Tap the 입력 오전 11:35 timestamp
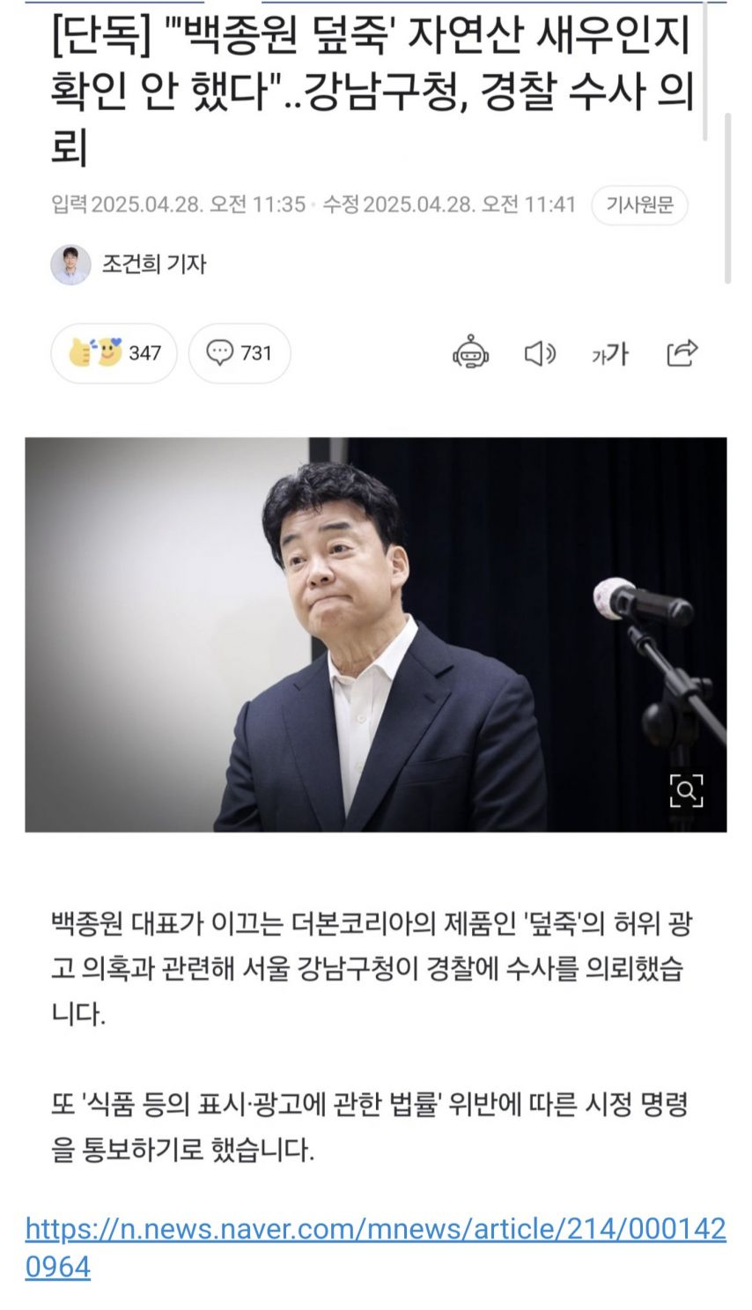Image resolution: width=752 pixels, height=1310 pixels. 178,205
